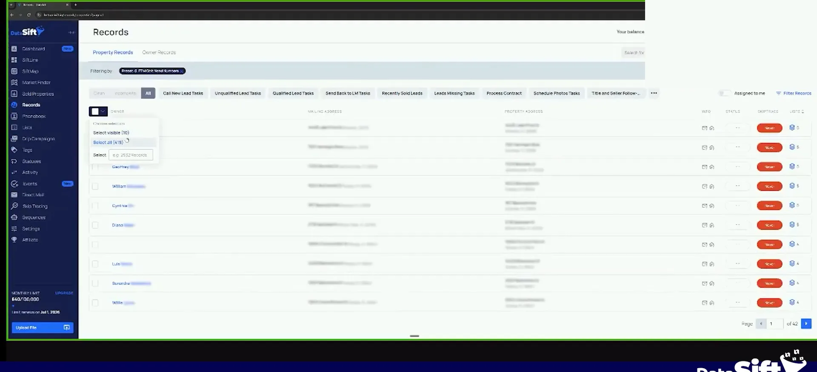This screenshot has height=372, width=817.
Task: Open status dropdown in Willie's row
Action: tap(737, 303)
